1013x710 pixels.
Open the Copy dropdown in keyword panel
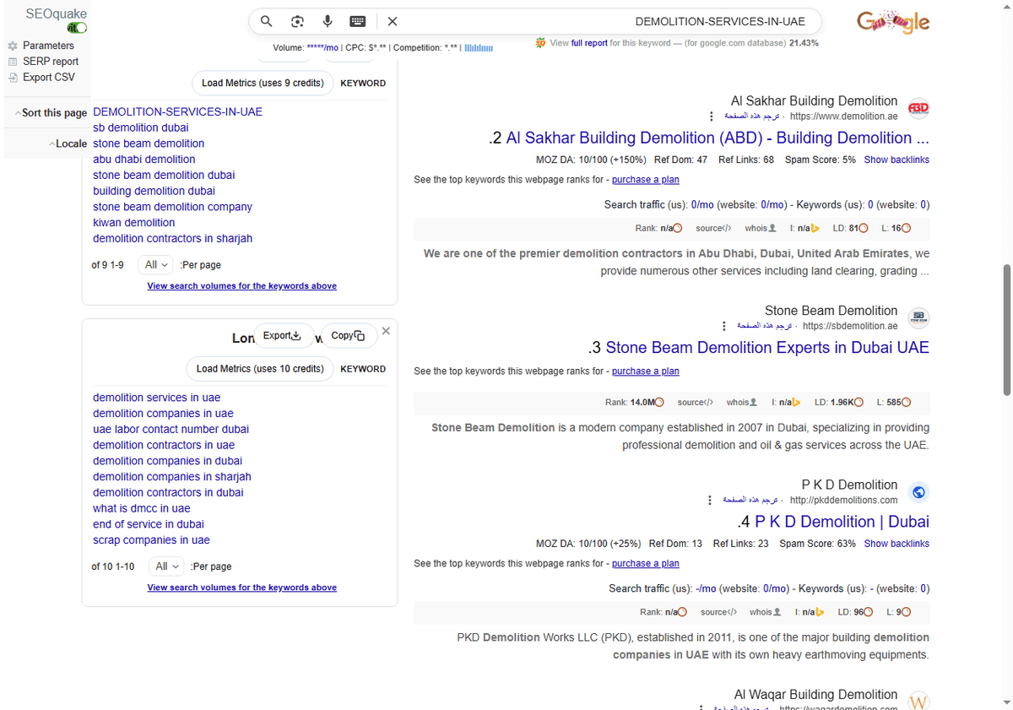click(x=348, y=335)
